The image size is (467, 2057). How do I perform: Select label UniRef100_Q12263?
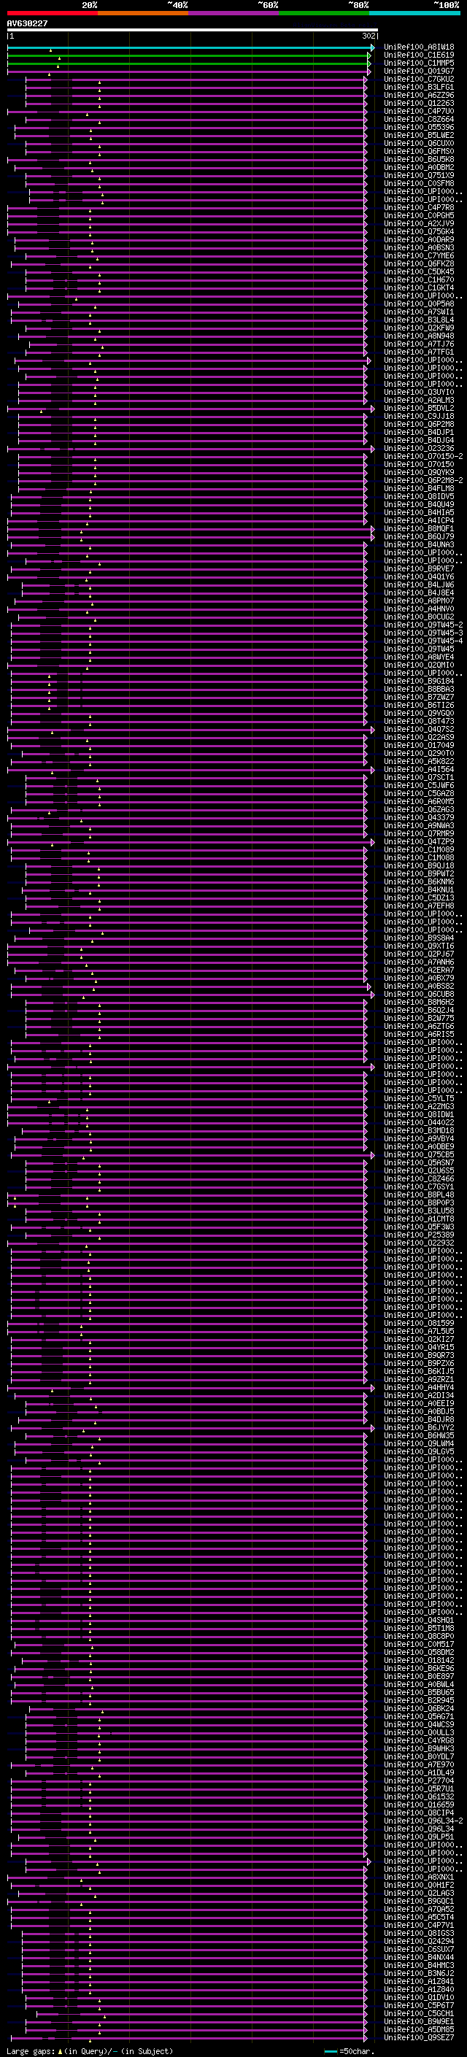click(x=419, y=103)
